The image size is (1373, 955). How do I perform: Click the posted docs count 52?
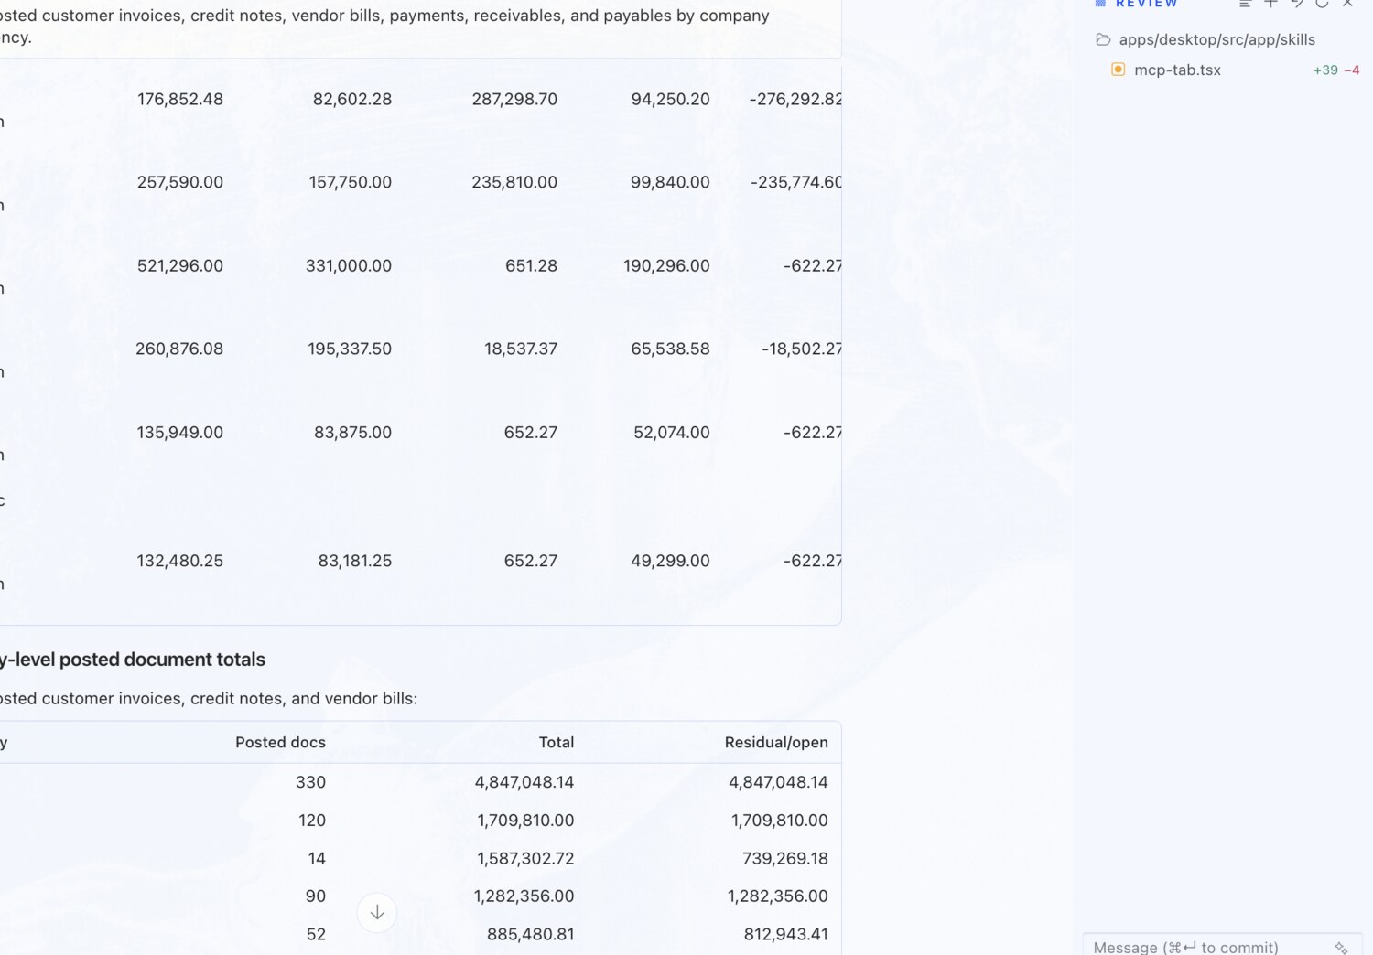click(316, 934)
